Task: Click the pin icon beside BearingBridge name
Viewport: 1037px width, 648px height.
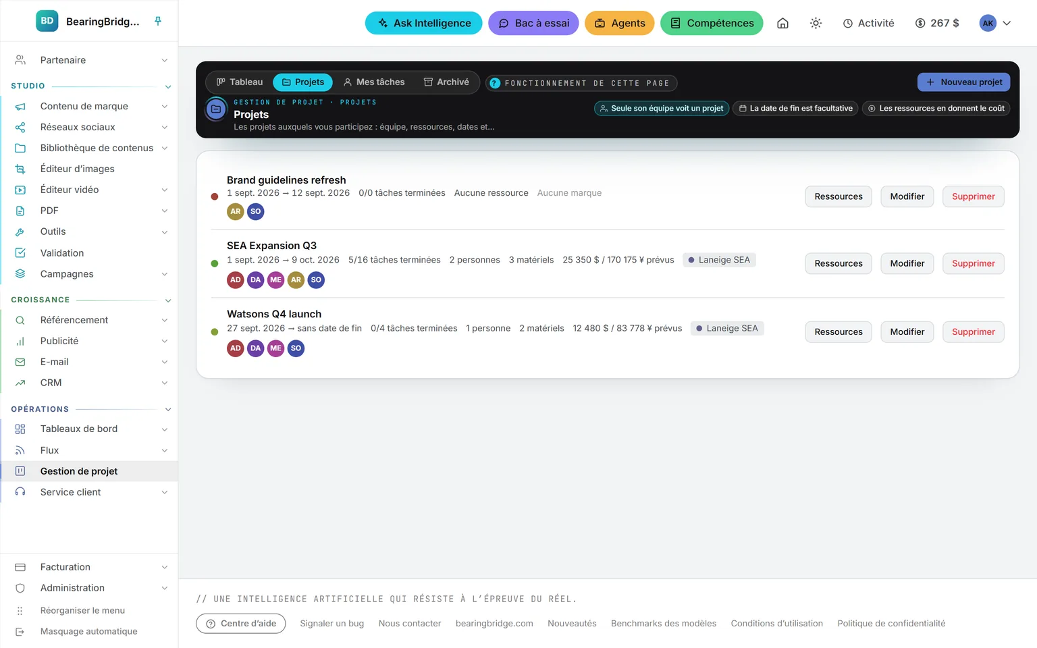Action: [x=158, y=22]
